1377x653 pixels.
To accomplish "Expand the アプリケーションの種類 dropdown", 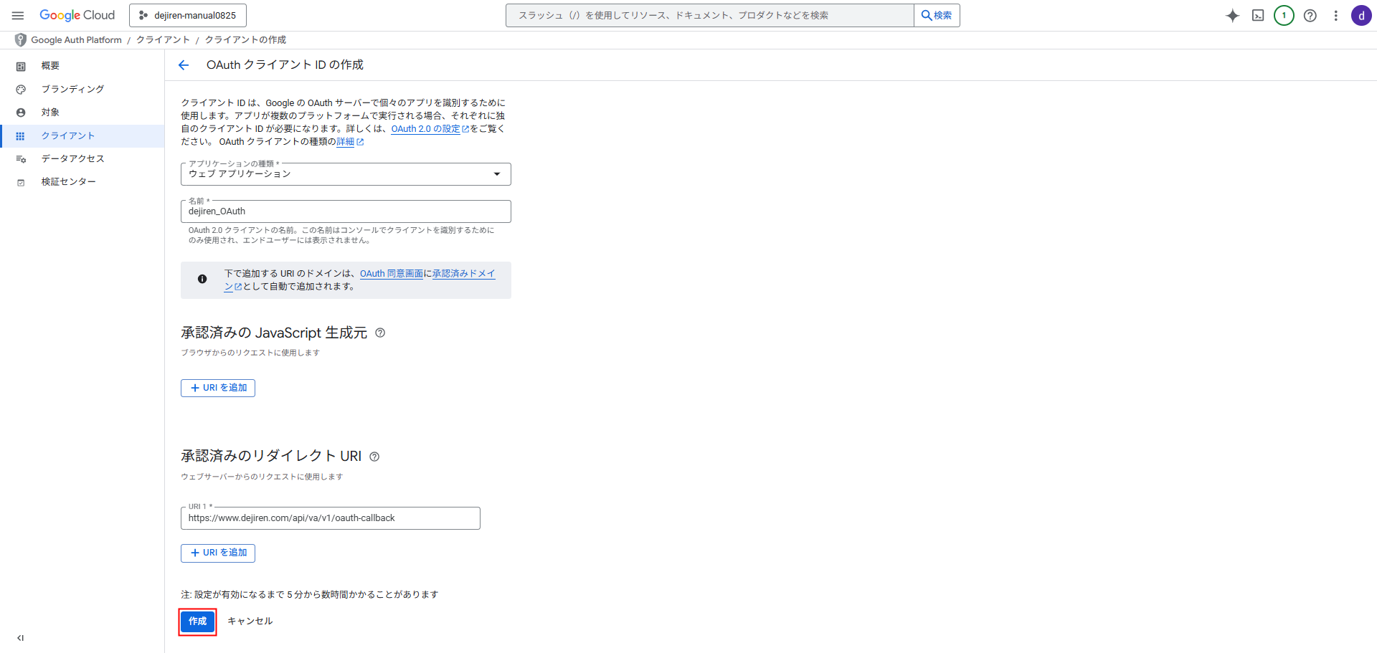I will pyautogui.click(x=346, y=174).
